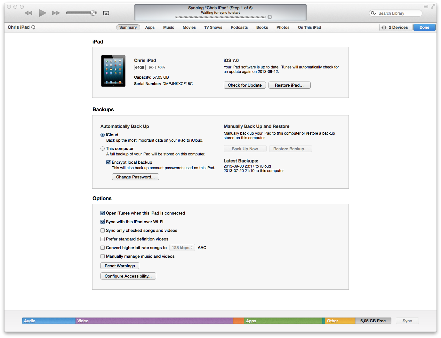This screenshot has width=441, height=338.
Task: Open the AirPlay output icon
Action: point(106,13)
